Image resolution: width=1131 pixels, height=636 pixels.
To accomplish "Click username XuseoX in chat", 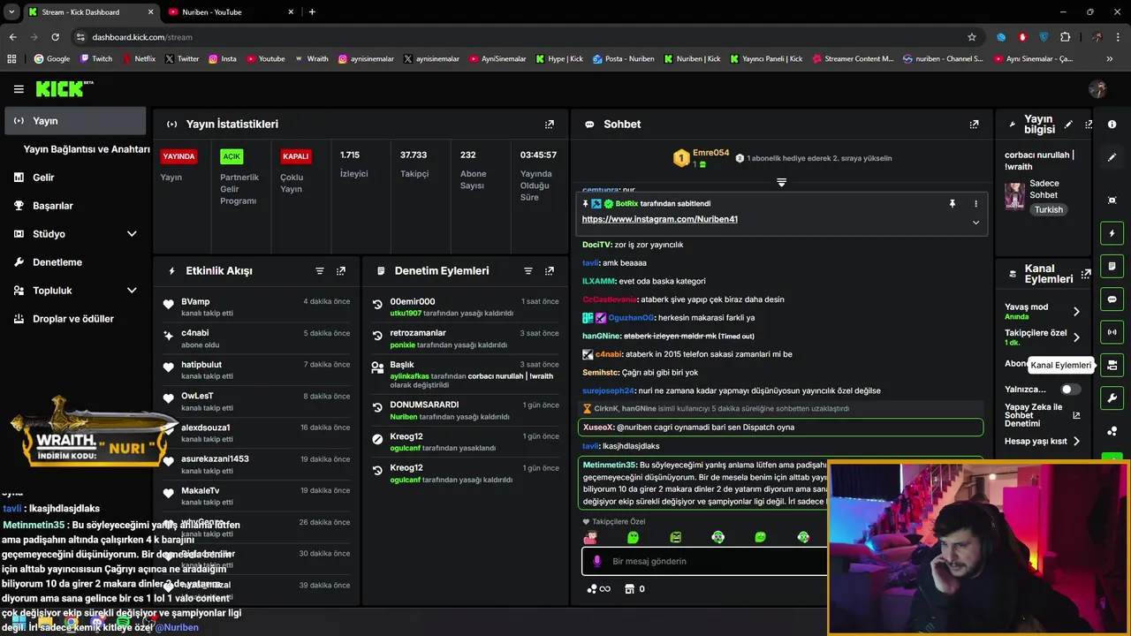I will click(x=597, y=428).
